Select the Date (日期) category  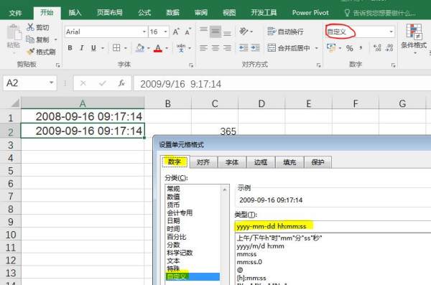pos(173,220)
